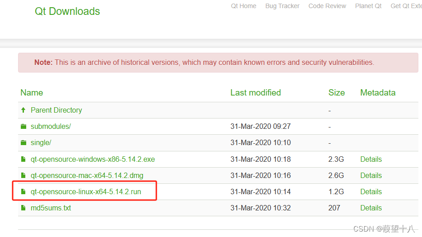422x237 pixels.
Task: Download qt-opensource-windows-x86-5.14.2.exe
Action: 93,159
